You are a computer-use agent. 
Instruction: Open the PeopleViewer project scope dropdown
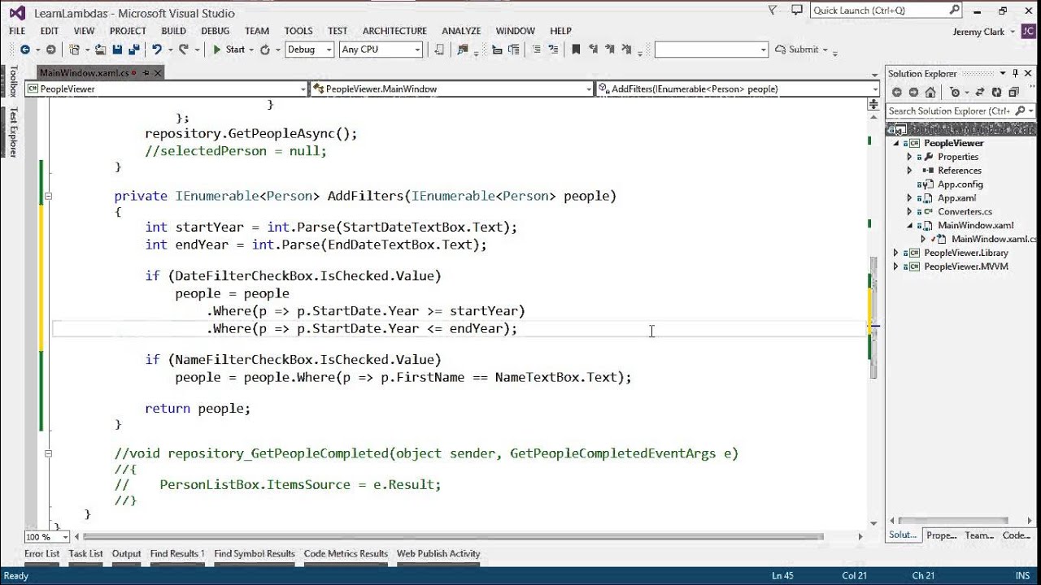point(167,89)
